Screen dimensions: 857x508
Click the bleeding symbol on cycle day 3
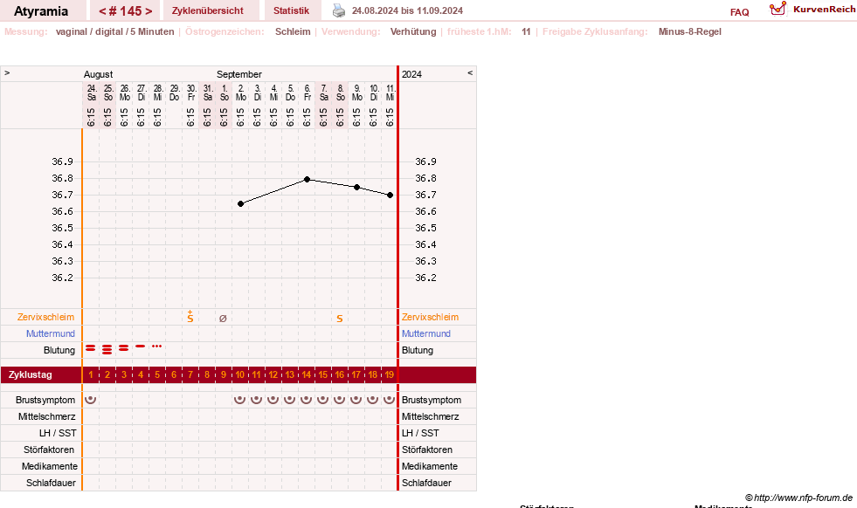tap(124, 348)
